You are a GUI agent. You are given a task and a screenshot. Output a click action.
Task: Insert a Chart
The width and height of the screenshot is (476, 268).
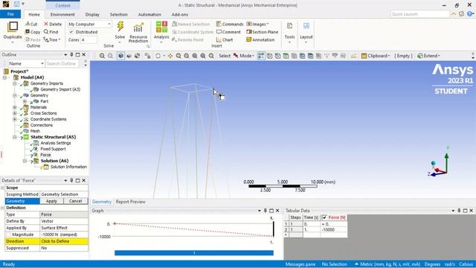coord(225,39)
